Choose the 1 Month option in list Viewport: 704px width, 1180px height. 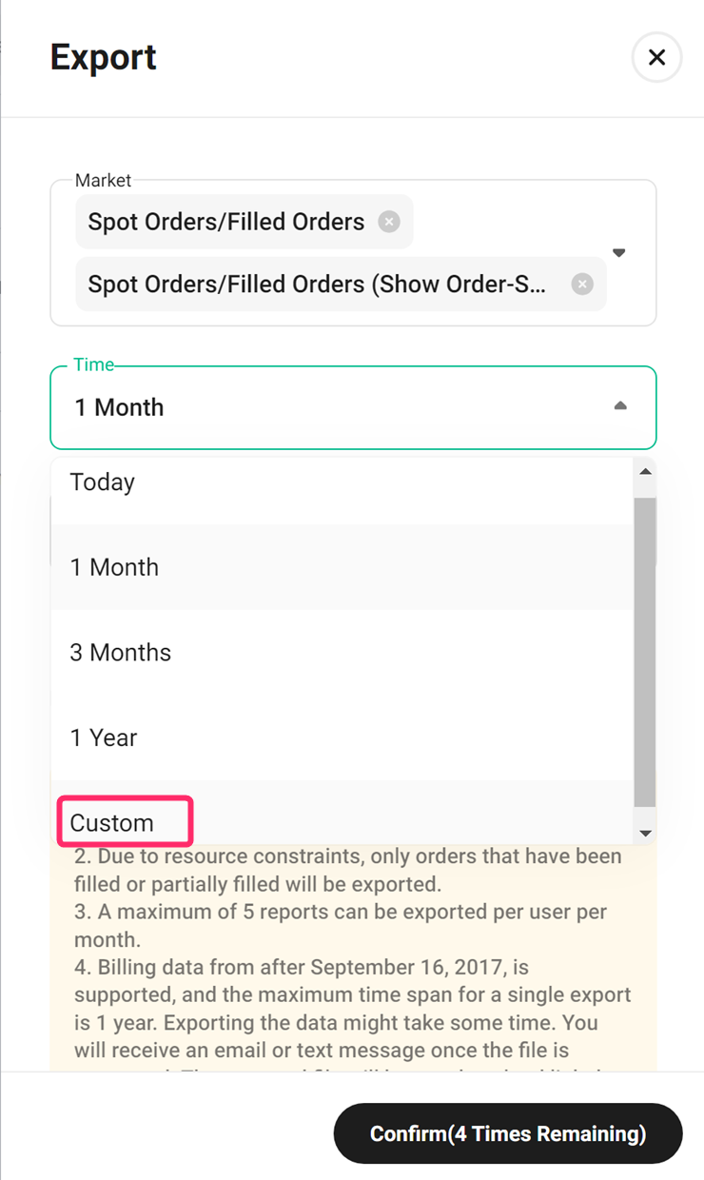tap(342, 567)
